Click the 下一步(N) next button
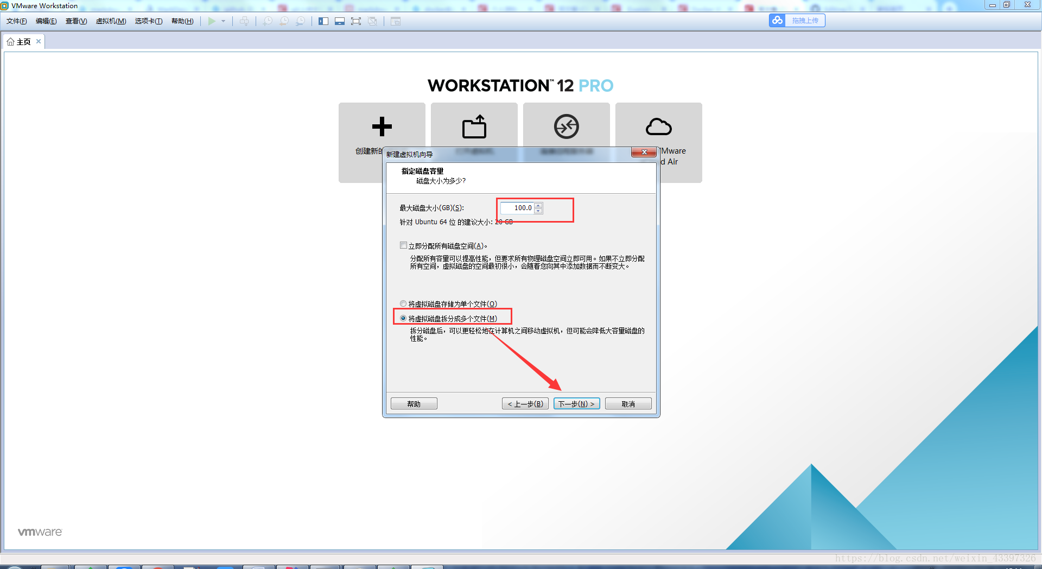 click(577, 404)
